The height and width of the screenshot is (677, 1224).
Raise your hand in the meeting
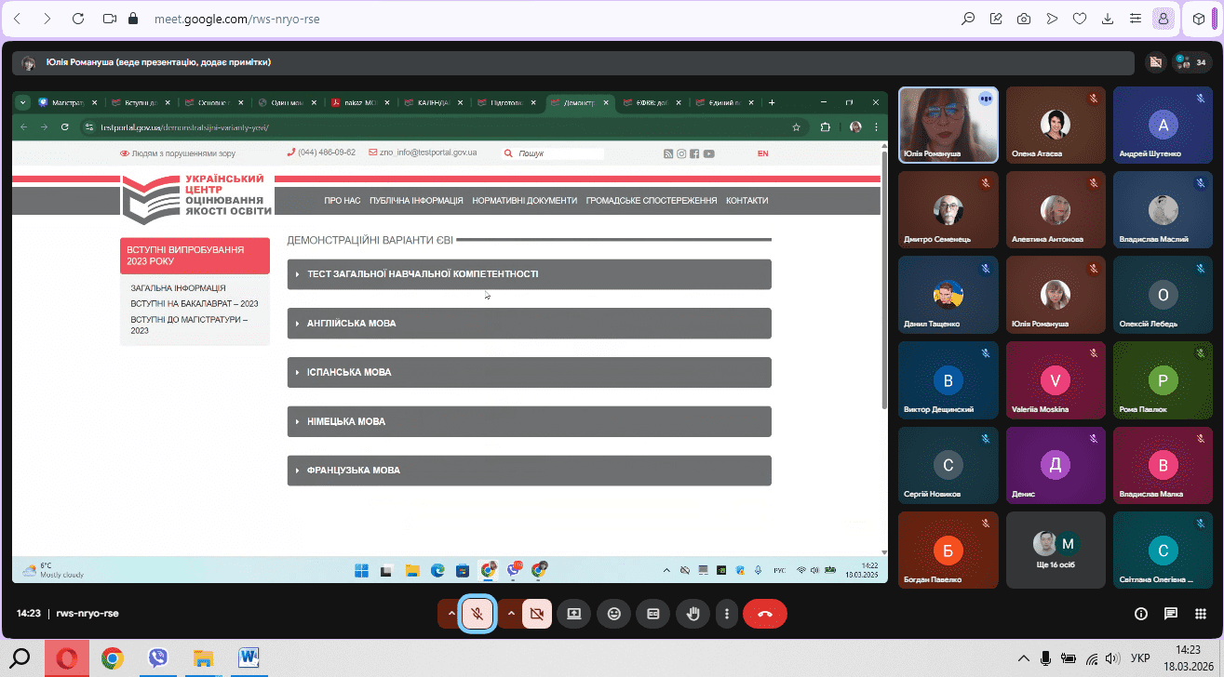click(x=693, y=614)
